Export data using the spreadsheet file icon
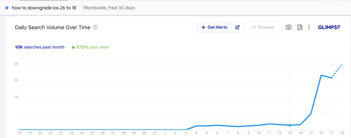The image size is (351, 138). click(300, 27)
